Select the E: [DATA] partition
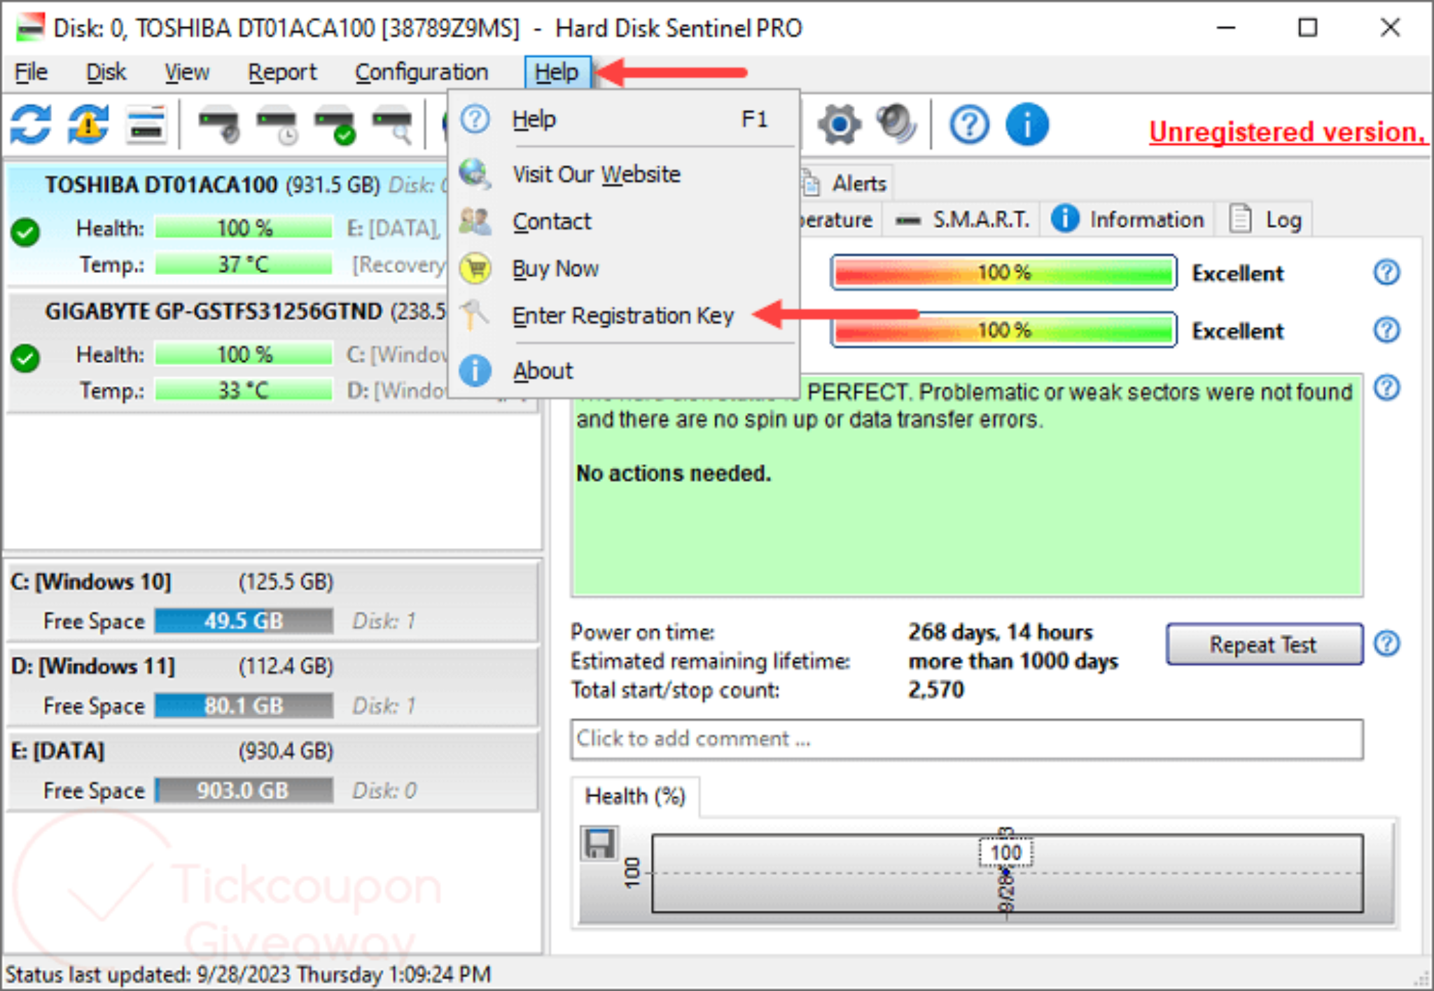Screen dimensions: 1434x991 click(x=272, y=770)
